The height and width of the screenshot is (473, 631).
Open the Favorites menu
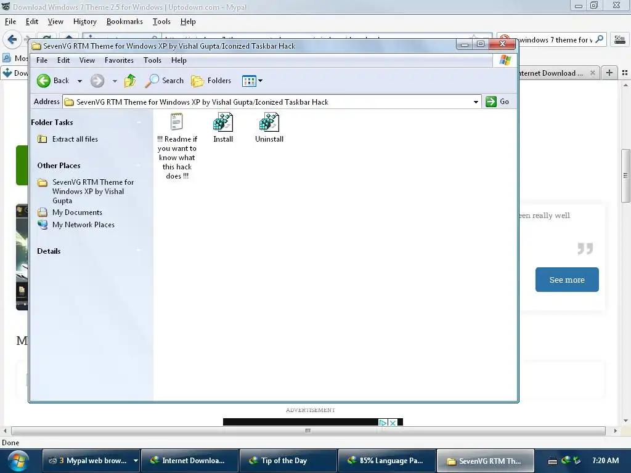(119, 60)
